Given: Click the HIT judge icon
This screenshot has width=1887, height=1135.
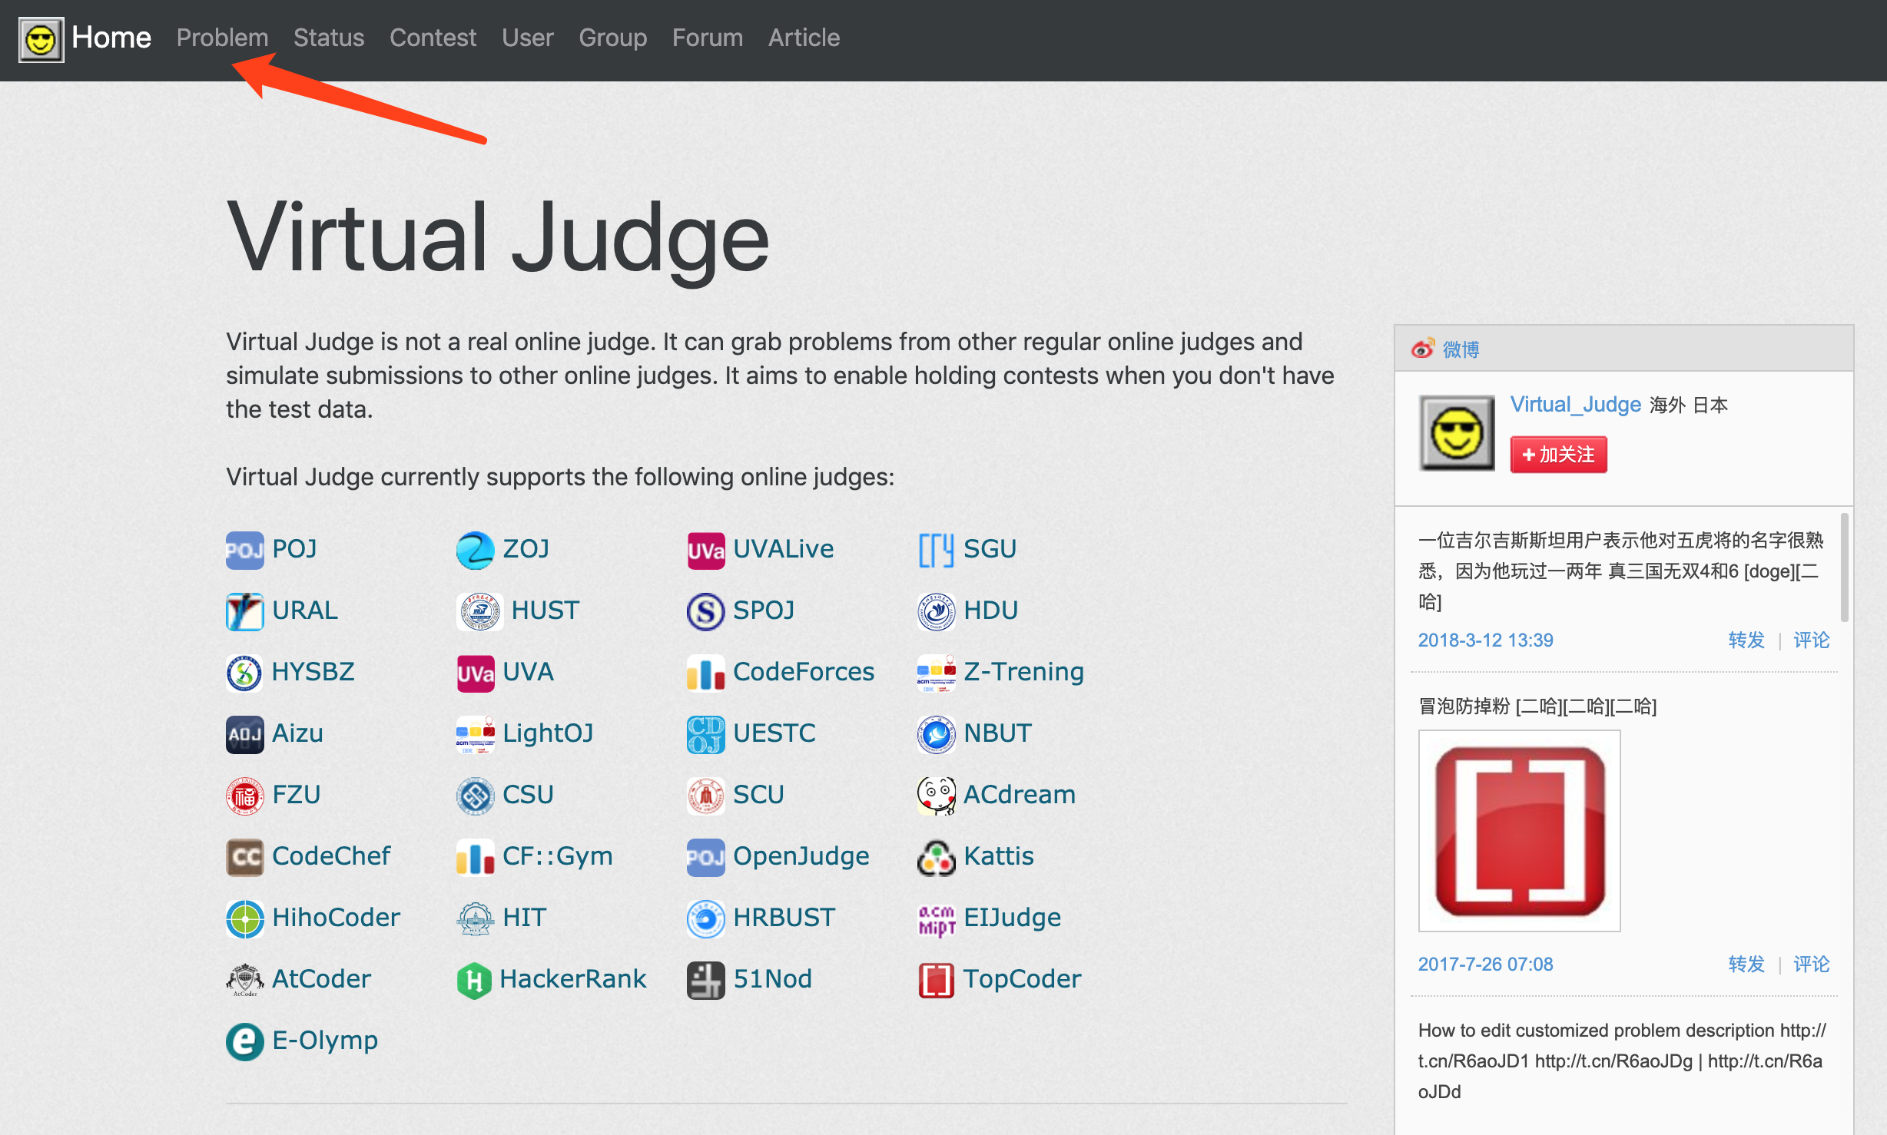Looking at the screenshot, I should (476, 918).
